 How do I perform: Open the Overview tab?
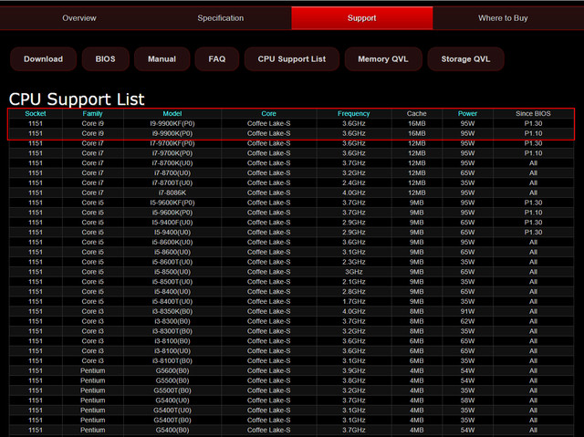pos(79,18)
